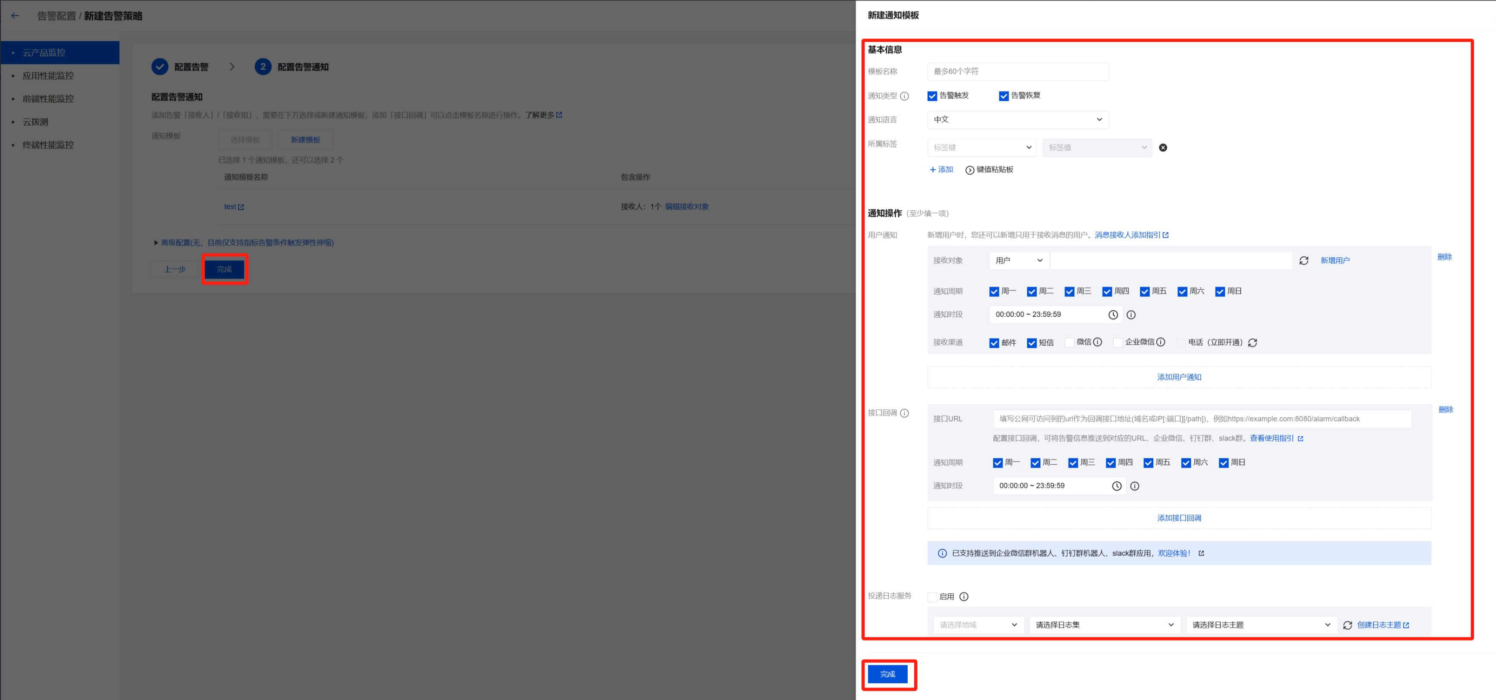
Task: Uncheck the 告警恢复 notification type
Action: coord(1003,96)
